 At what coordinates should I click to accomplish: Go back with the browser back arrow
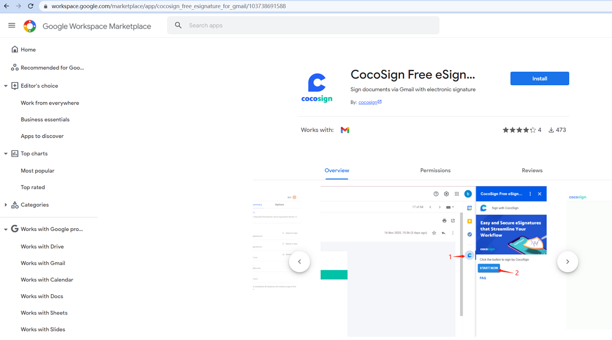[x=6, y=6]
